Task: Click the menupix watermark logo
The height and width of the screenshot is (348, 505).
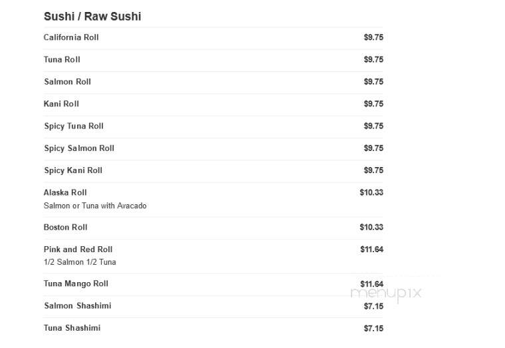Action: pos(386,293)
